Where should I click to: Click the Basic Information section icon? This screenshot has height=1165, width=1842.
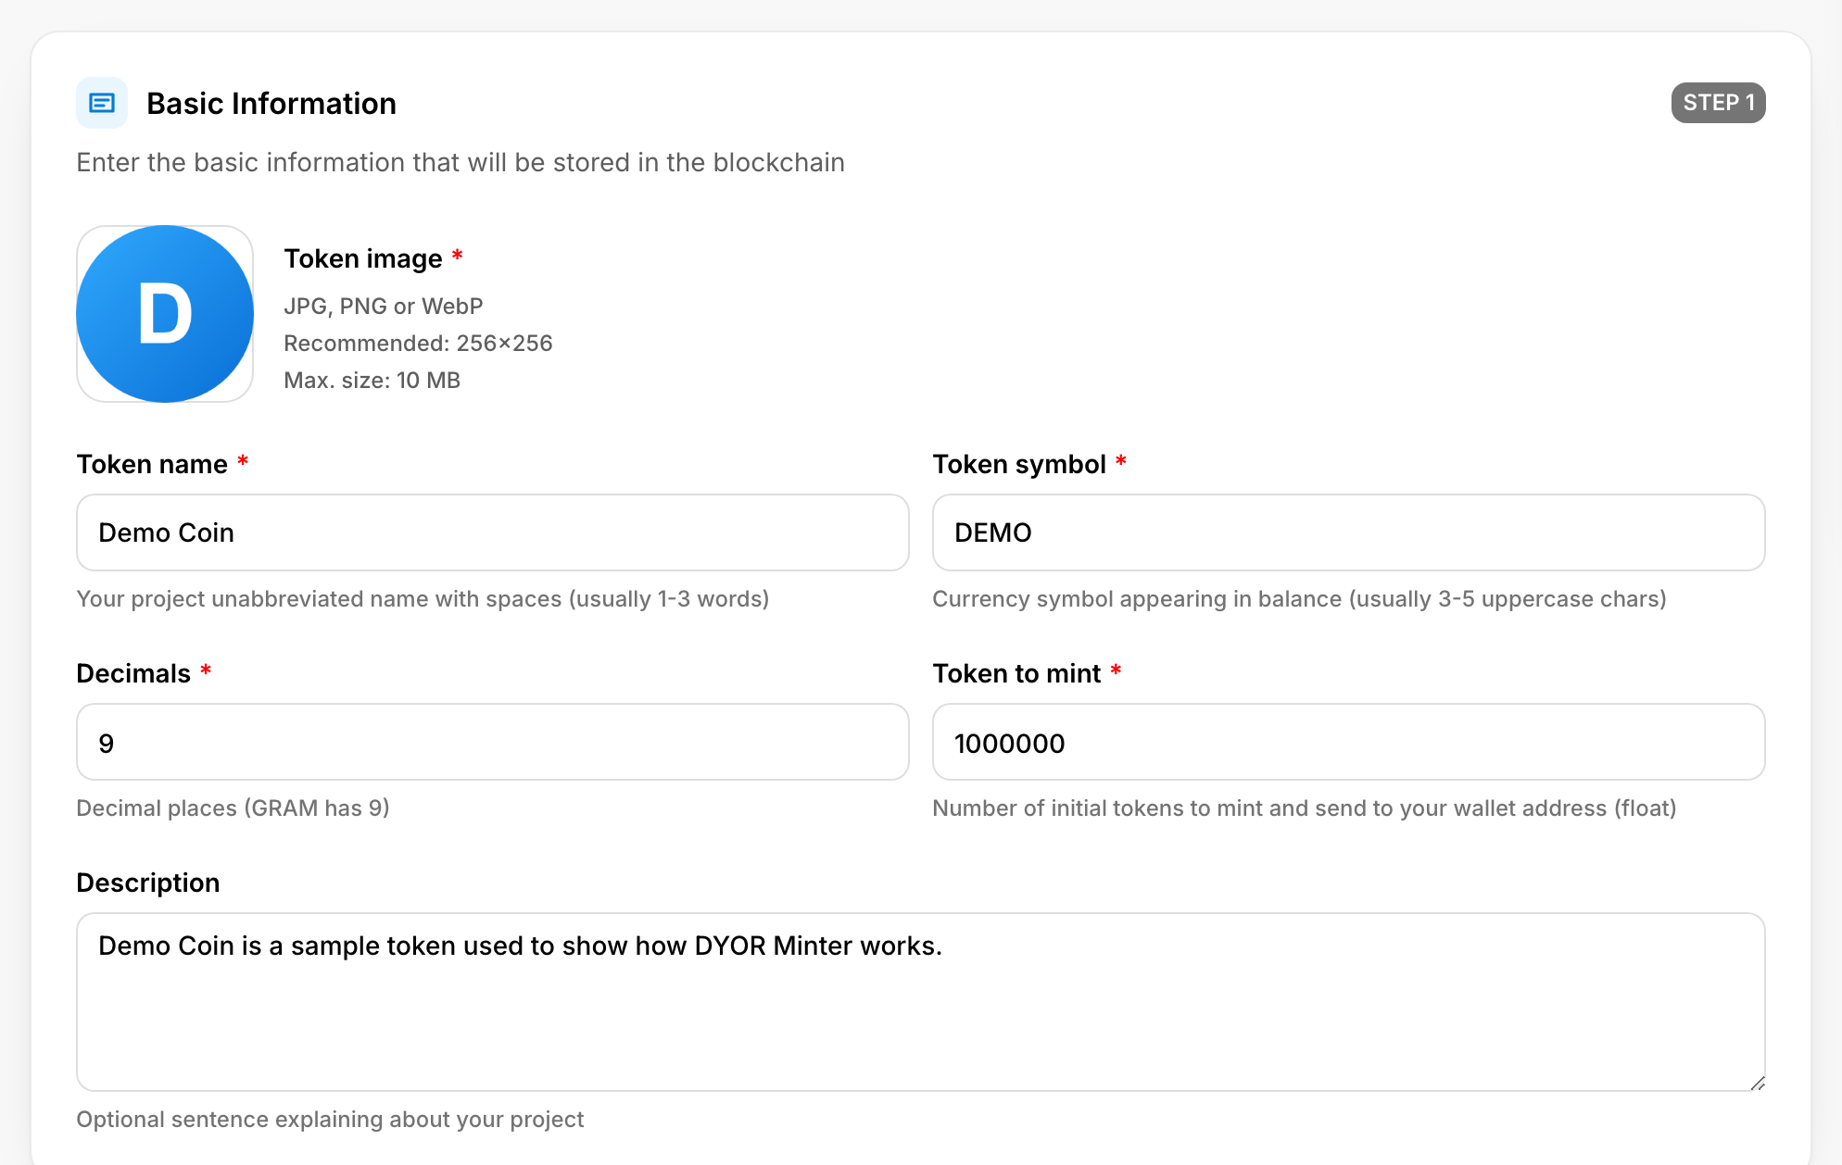102,103
